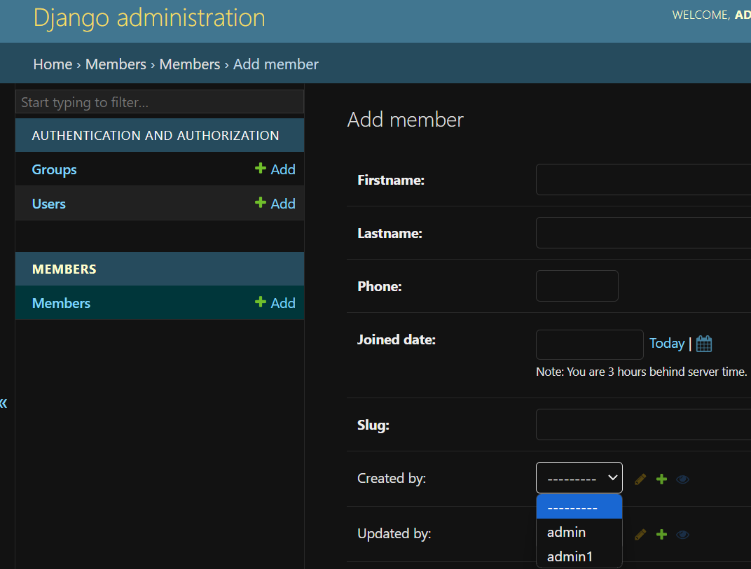Focus the sidebar filter search box
Image resolution: width=751 pixels, height=569 pixels.
click(x=160, y=102)
